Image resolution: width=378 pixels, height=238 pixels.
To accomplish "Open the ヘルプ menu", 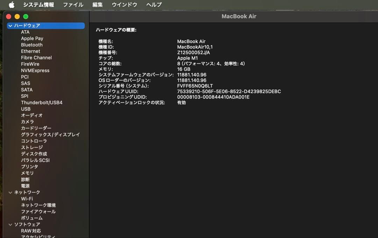I will pyautogui.click(x=154, y=5).
